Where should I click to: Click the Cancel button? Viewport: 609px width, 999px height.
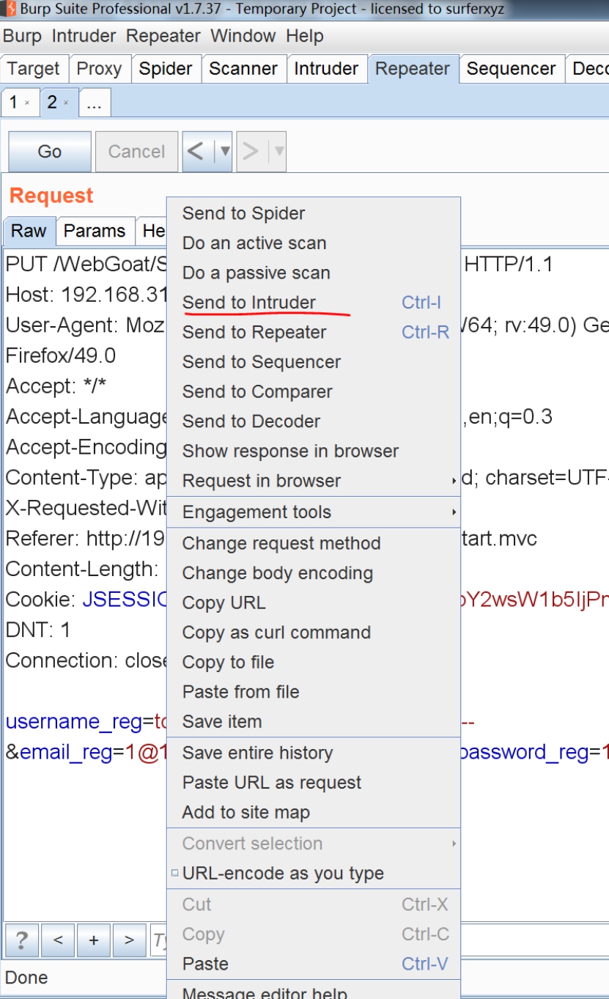[x=136, y=152]
